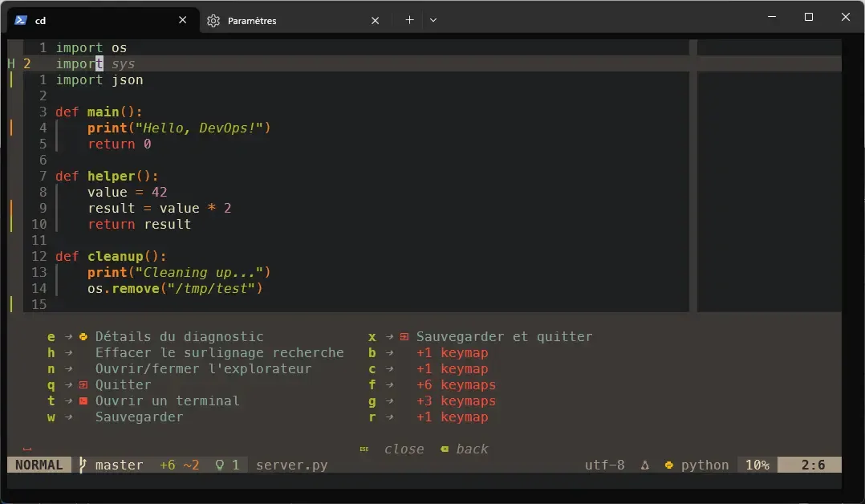Click the NORMAL mode indicator
This screenshot has height=504, width=865.
click(39, 465)
